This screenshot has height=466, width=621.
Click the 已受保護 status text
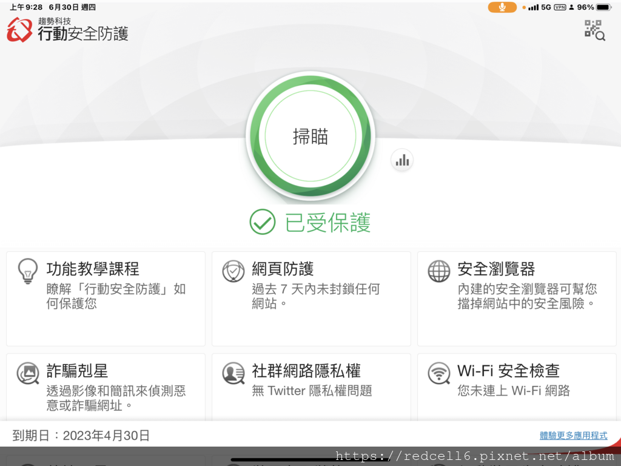pyautogui.click(x=327, y=222)
